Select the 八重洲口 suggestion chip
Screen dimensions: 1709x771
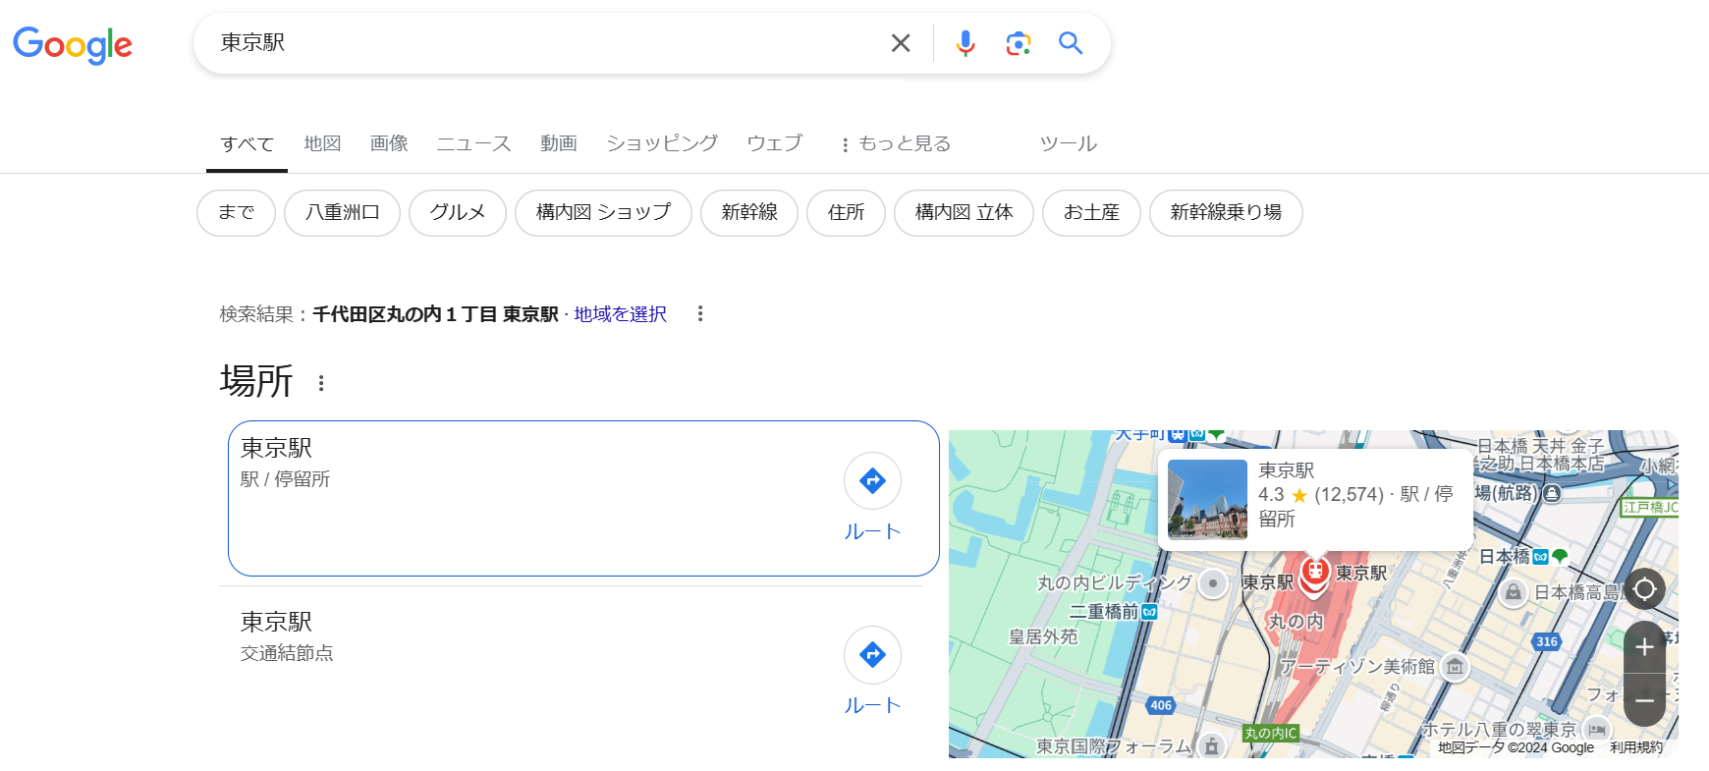coord(342,213)
